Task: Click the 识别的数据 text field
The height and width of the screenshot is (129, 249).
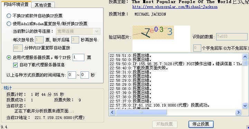Action: (x=232, y=37)
